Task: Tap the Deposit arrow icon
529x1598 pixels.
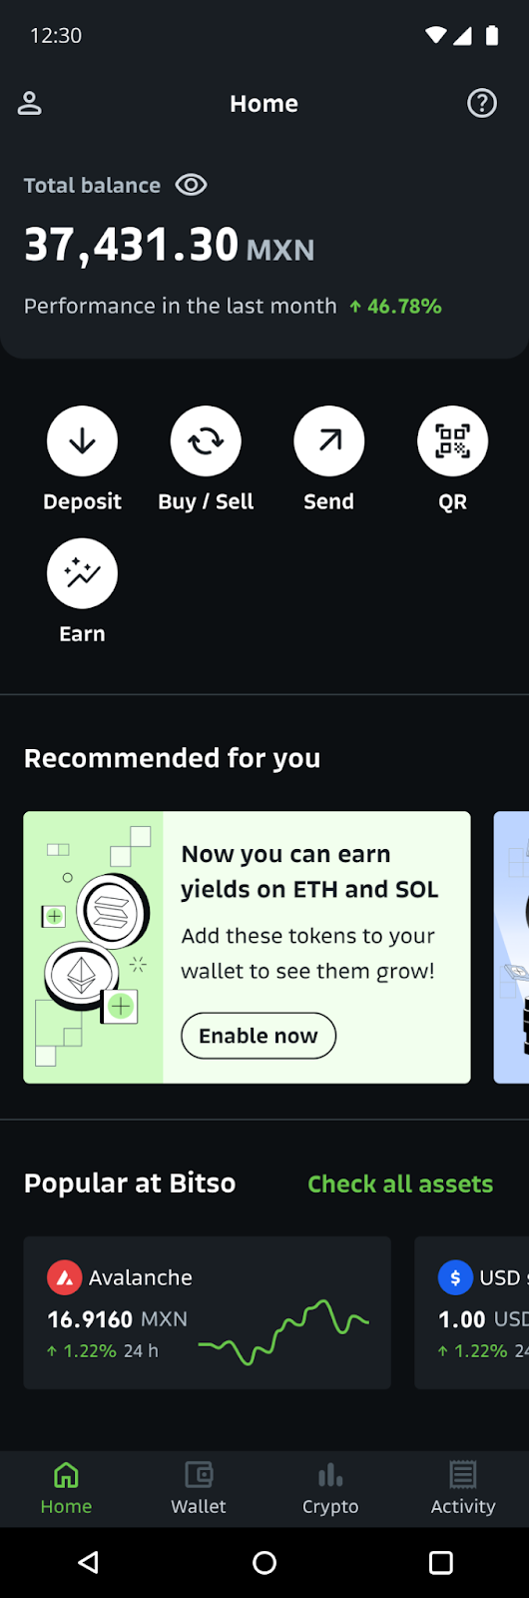Action: point(82,440)
